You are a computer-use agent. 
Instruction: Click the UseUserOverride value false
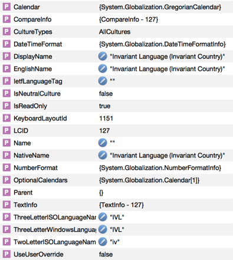pos(106,254)
